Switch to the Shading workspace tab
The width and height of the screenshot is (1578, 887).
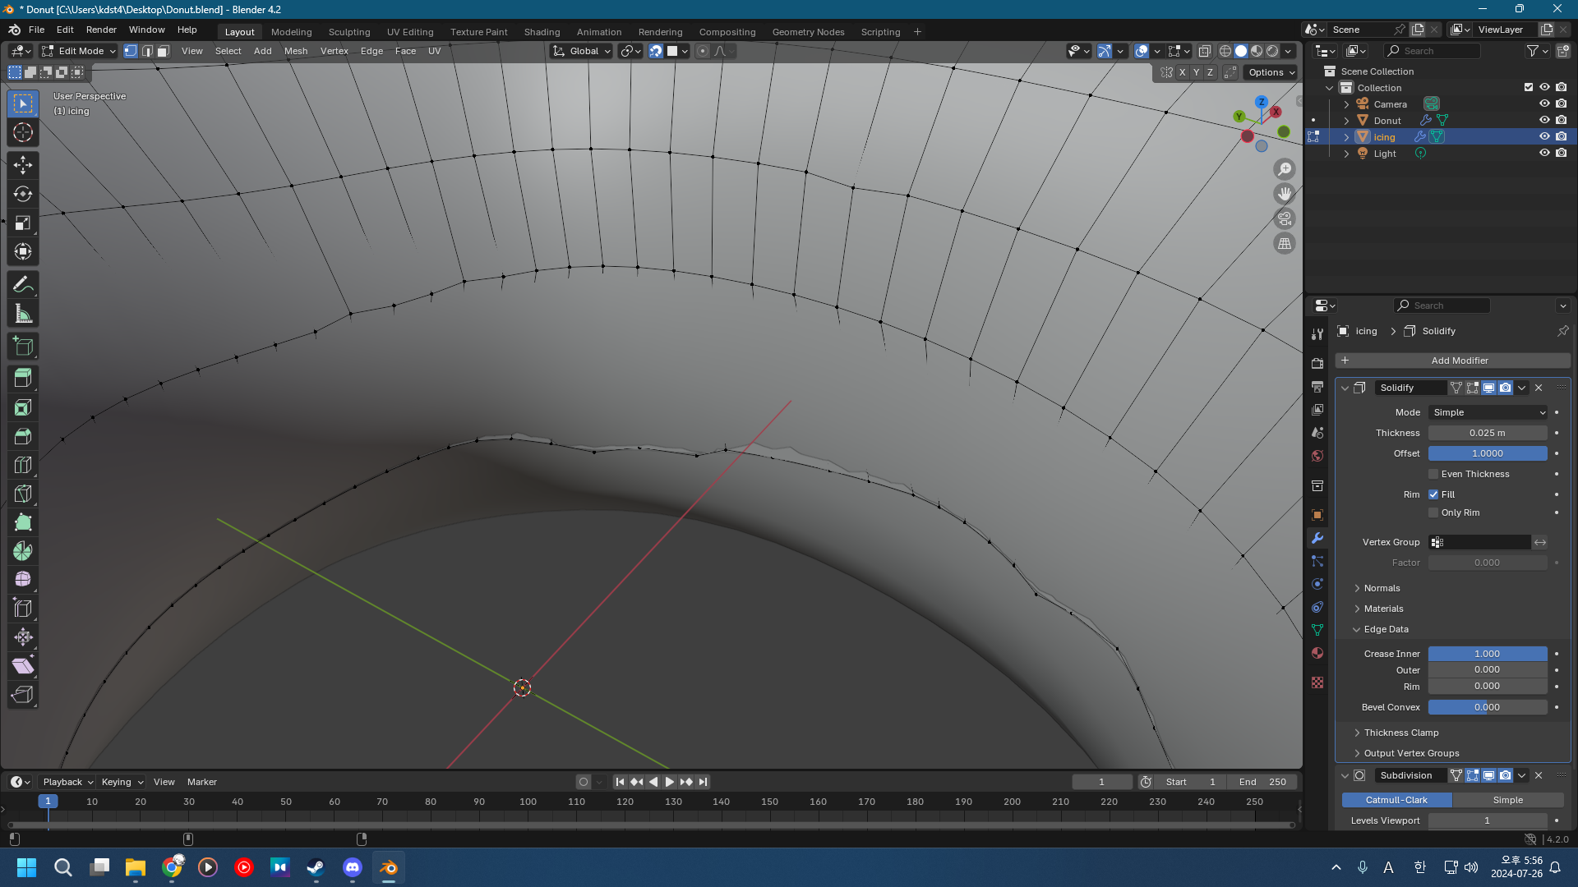pyautogui.click(x=542, y=32)
